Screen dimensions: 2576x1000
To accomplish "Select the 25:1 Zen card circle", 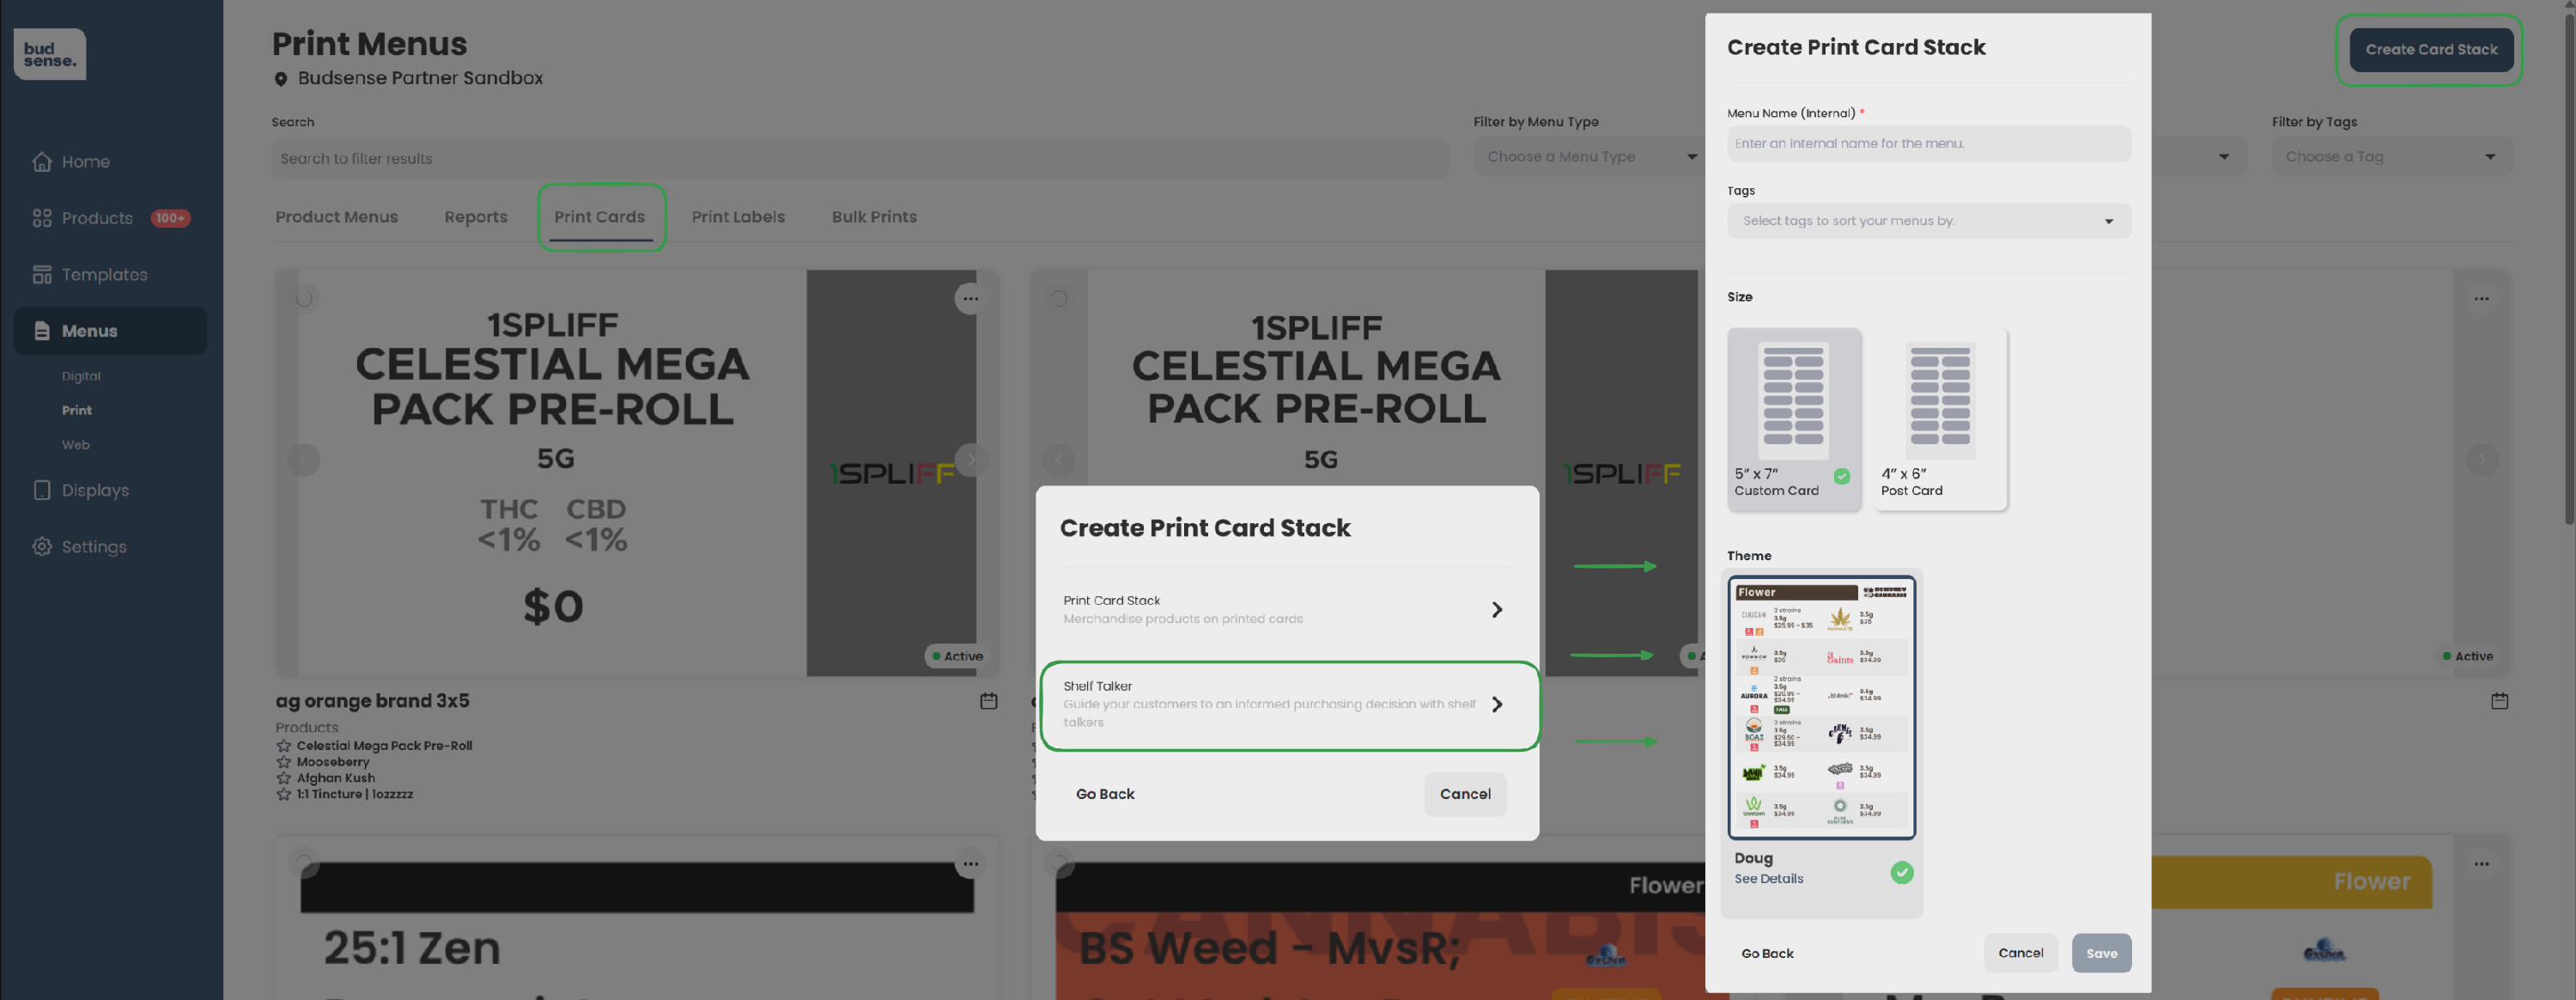I will coord(304,861).
